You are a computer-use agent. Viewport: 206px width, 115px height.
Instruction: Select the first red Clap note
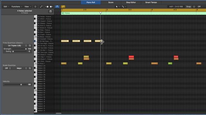pos(131,57)
